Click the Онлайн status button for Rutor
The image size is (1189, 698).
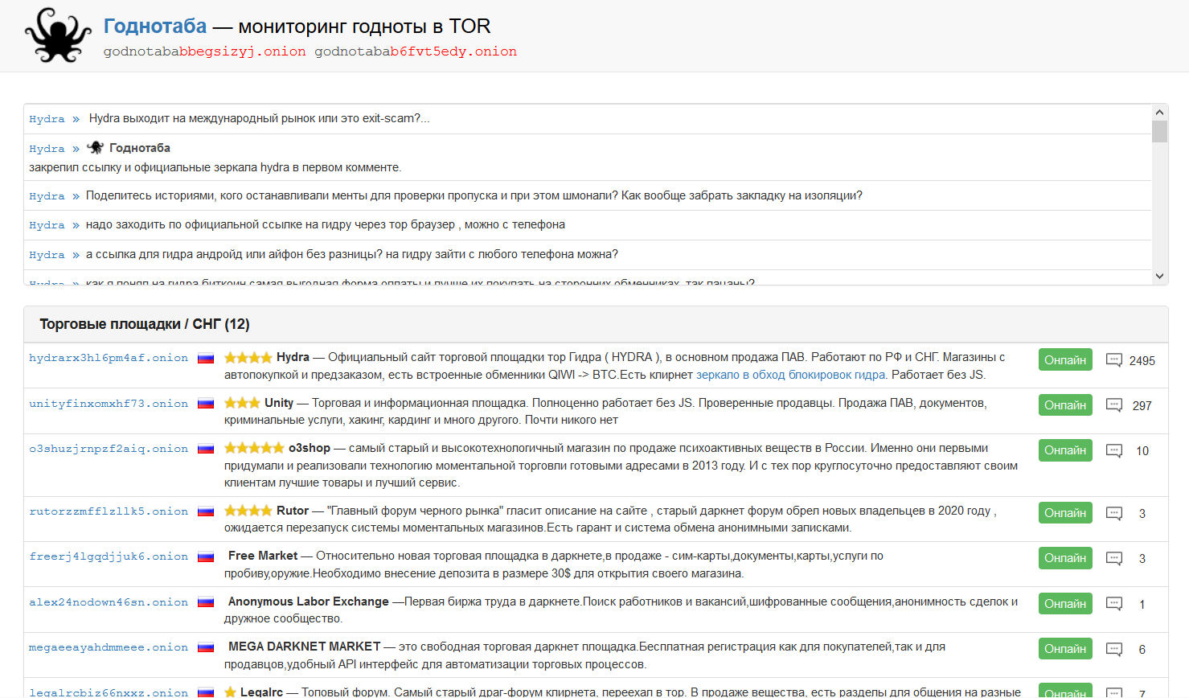tap(1065, 513)
